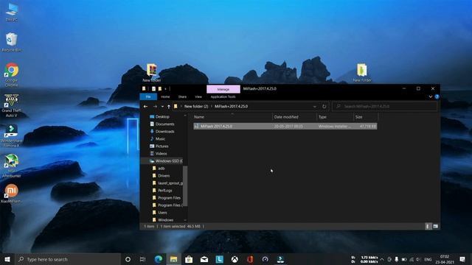Click the navigation pane scrollbar thumb
Viewport: 472px width, 265px height.
click(x=185, y=185)
